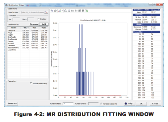The height and width of the screenshot is (122, 168).
Task: Click the export to Excel icon
Action: point(86,11)
